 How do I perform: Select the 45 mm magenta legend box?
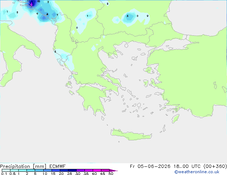coord(105,170)
